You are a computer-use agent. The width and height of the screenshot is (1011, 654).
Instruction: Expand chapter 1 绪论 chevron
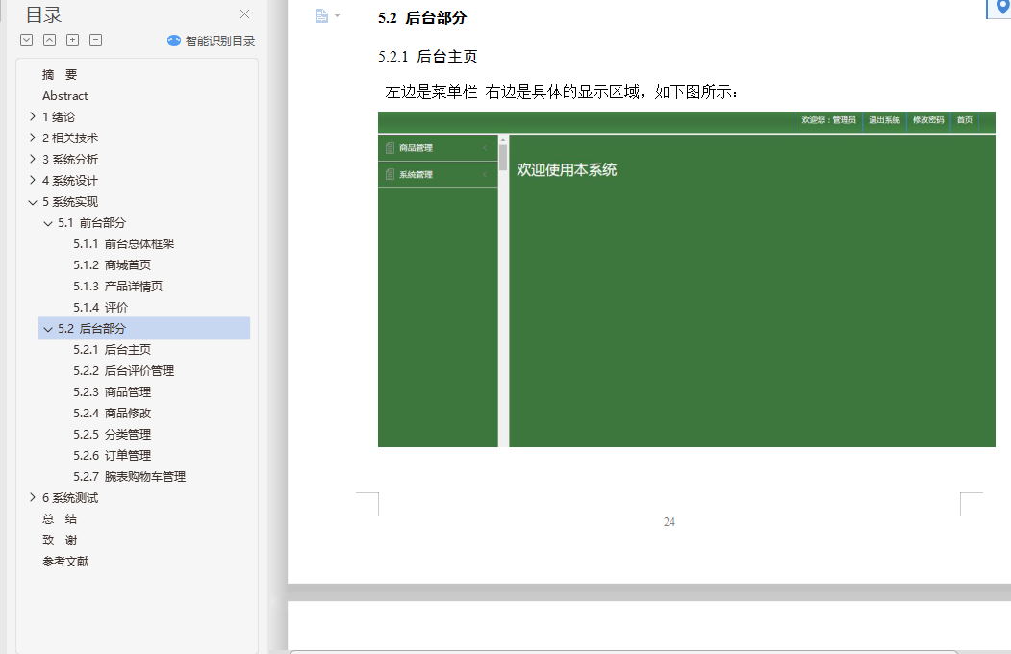(x=33, y=116)
